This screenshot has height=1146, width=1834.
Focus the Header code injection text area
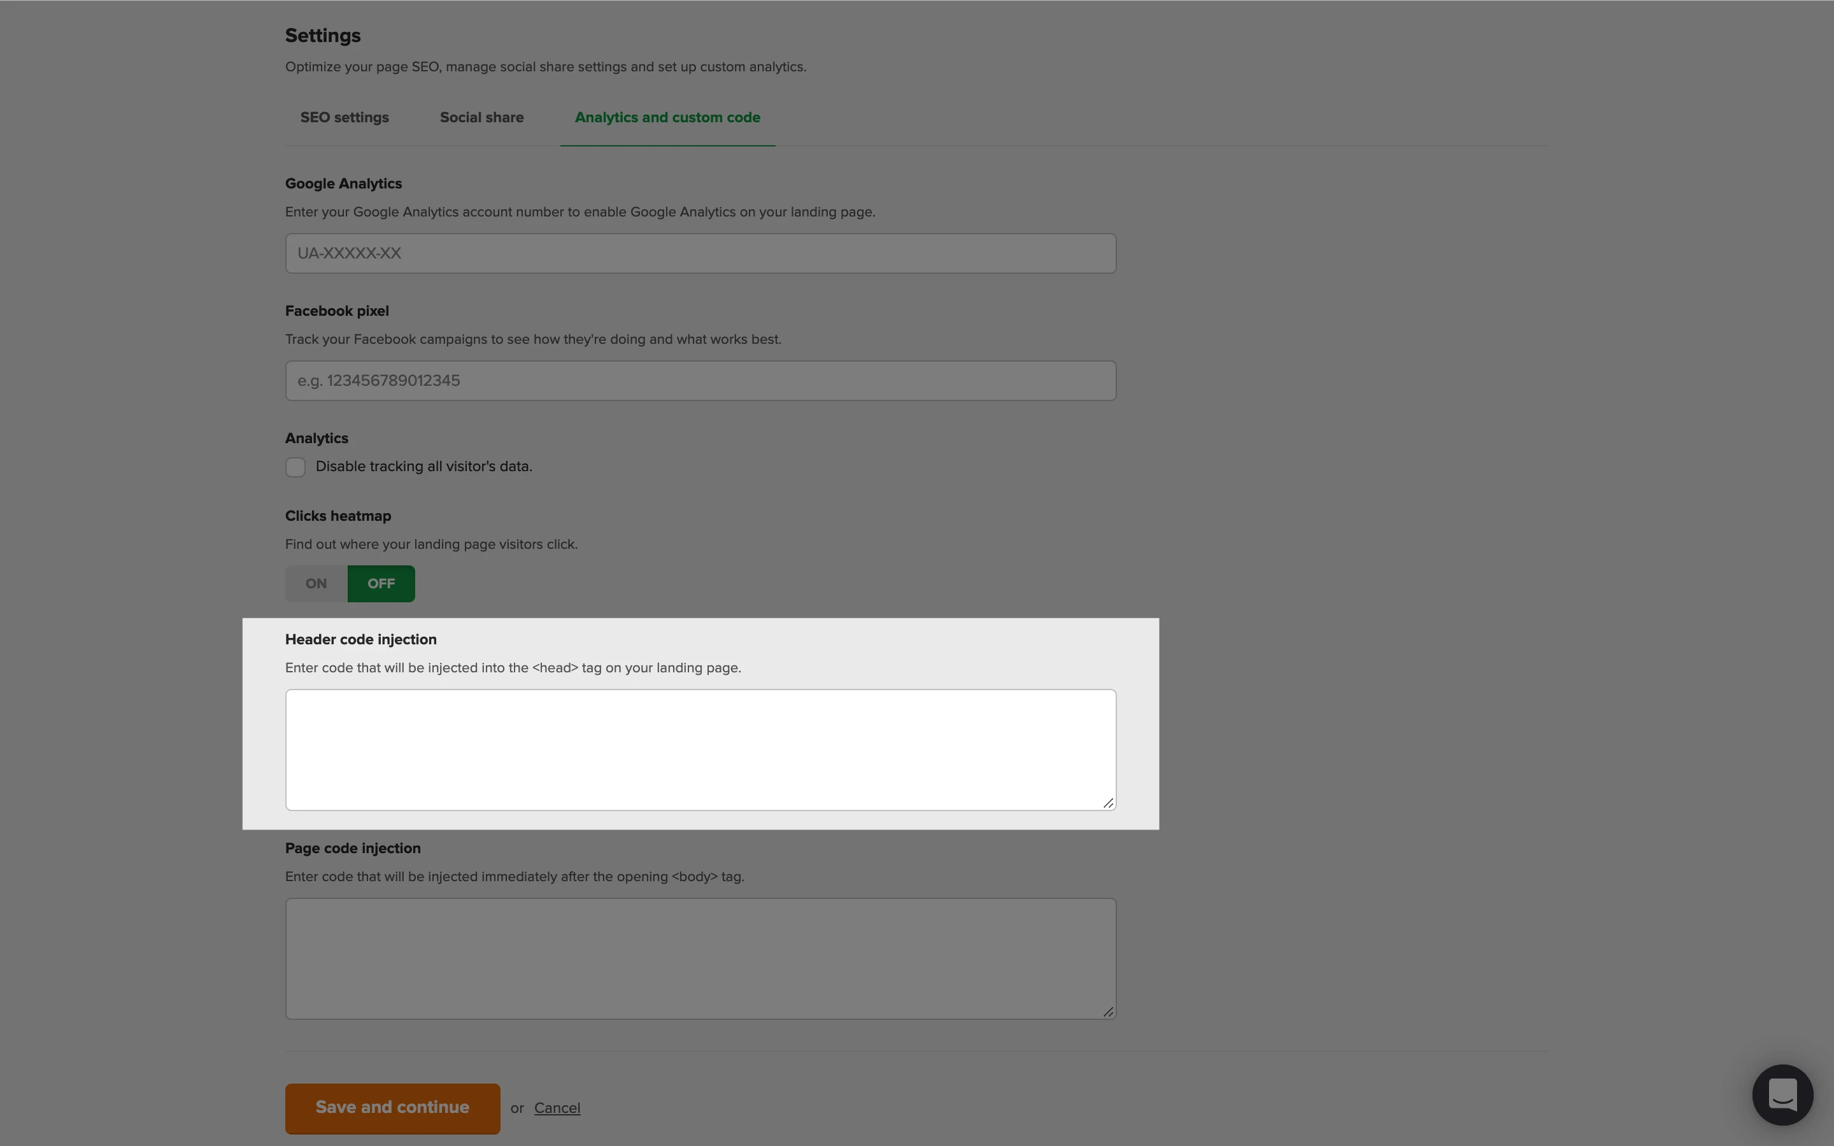pyautogui.click(x=700, y=749)
